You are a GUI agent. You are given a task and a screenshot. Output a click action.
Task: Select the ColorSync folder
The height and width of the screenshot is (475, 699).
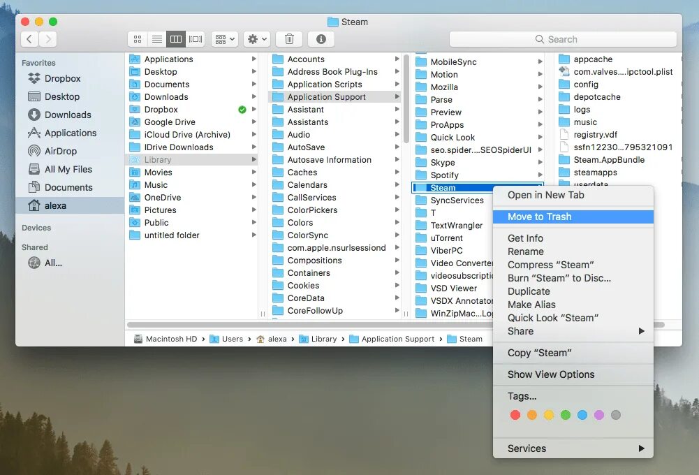click(x=335, y=235)
